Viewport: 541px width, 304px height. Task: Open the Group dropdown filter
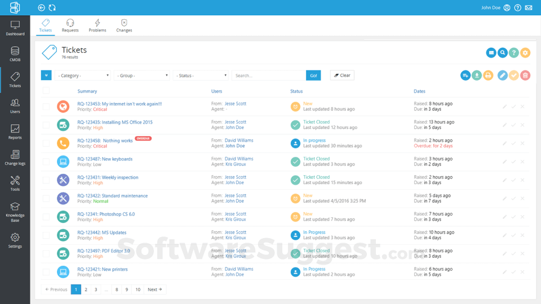click(142, 75)
